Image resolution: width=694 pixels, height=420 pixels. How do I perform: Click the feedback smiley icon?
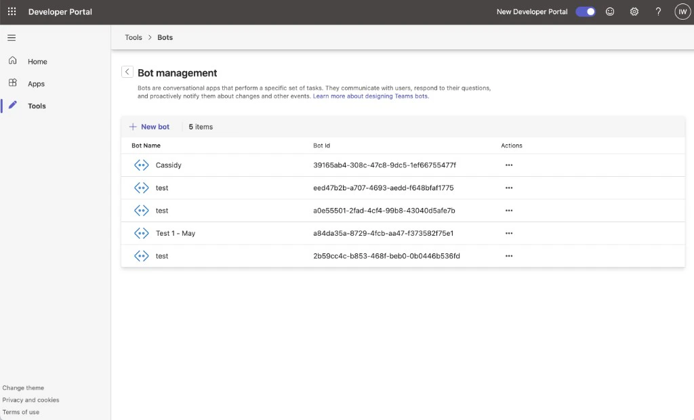tap(610, 12)
